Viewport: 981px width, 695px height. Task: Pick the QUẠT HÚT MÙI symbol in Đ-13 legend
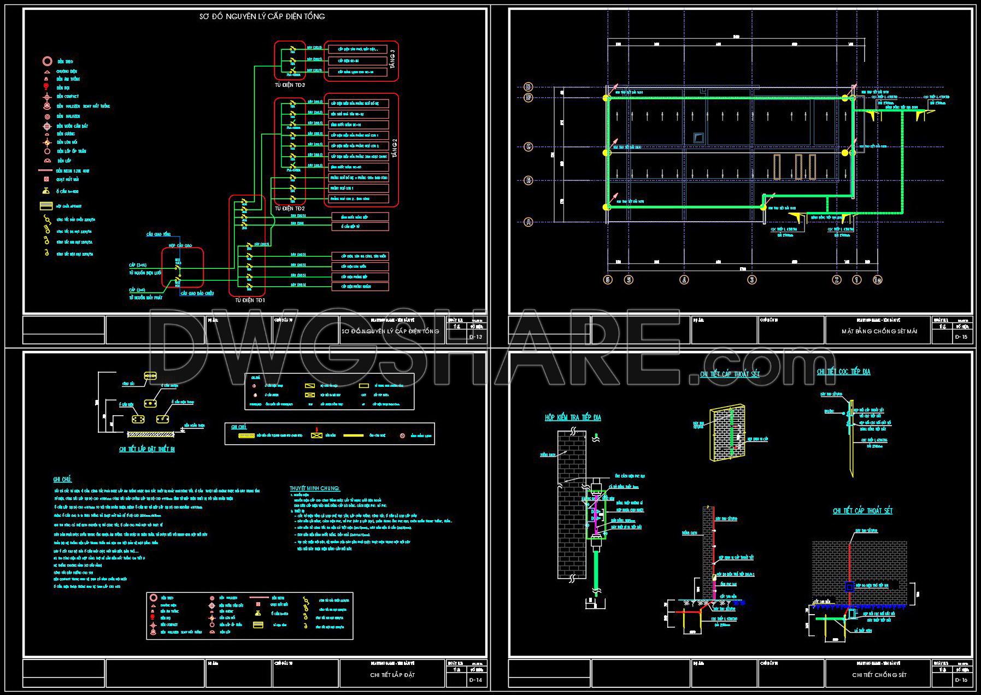(47, 179)
